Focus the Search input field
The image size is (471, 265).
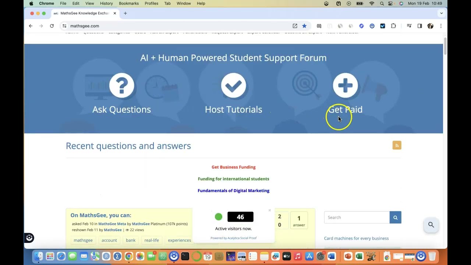(x=357, y=218)
